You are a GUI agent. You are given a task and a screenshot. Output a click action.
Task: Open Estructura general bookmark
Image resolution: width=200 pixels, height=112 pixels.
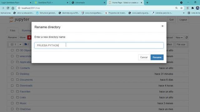pyautogui.click(x=46, y=13)
